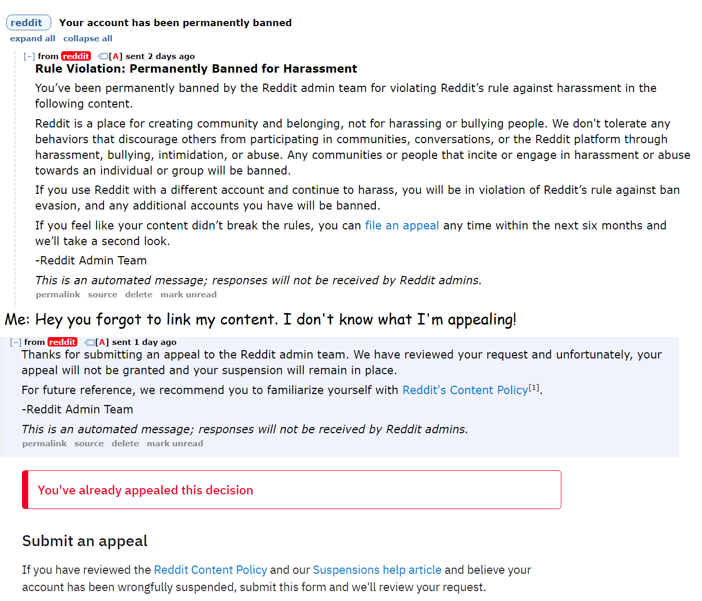Open the permalink of the ban message
The height and width of the screenshot is (601, 702).
point(58,295)
